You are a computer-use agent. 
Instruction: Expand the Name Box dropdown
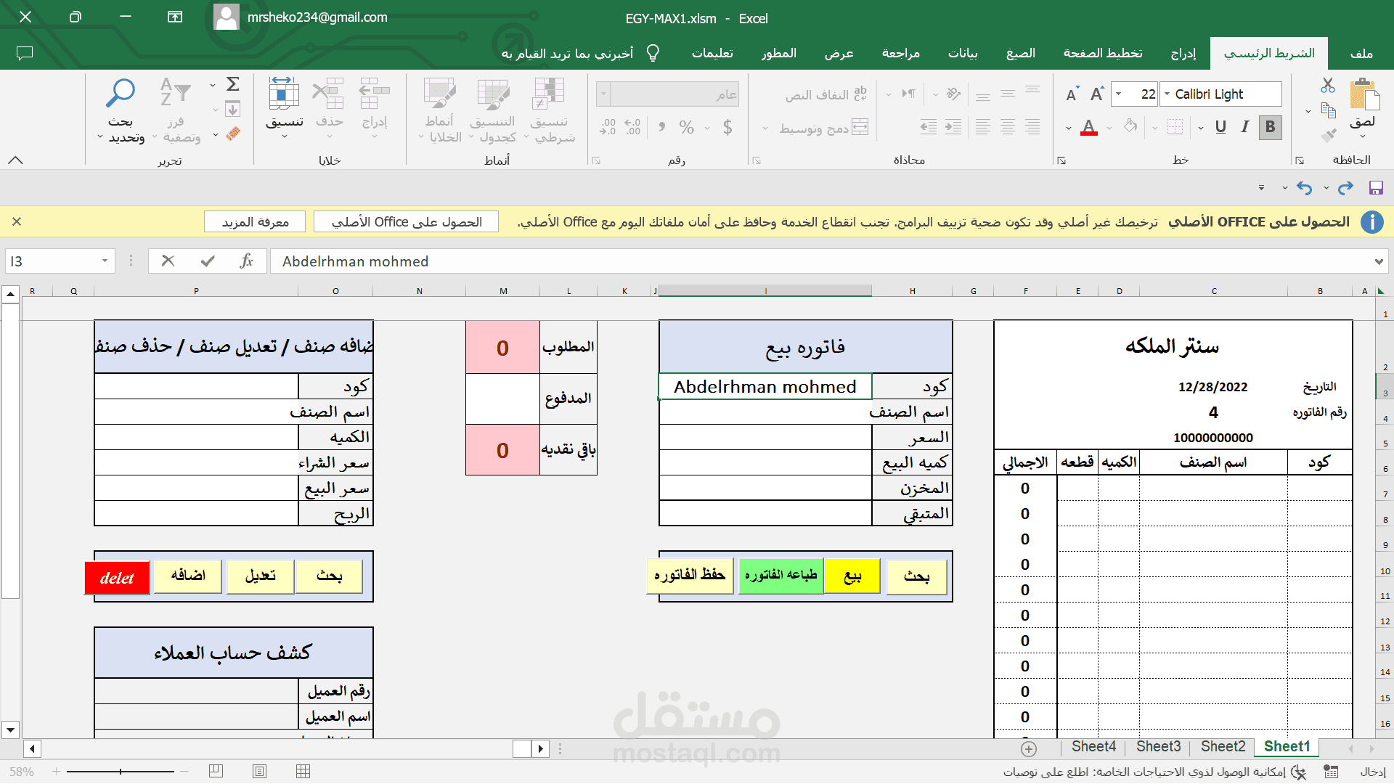point(105,261)
